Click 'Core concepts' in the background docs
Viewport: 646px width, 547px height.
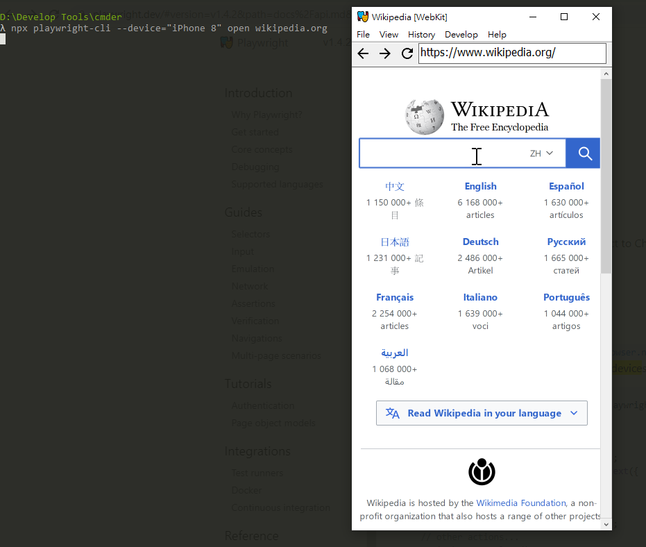pos(262,150)
